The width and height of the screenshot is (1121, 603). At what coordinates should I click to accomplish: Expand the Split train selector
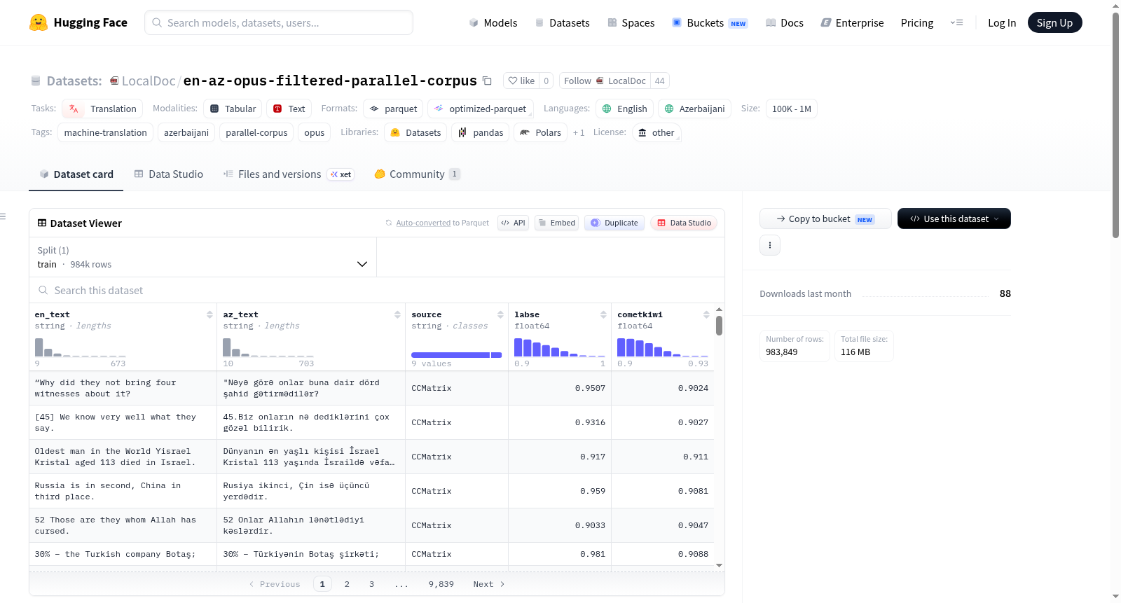point(202,257)
